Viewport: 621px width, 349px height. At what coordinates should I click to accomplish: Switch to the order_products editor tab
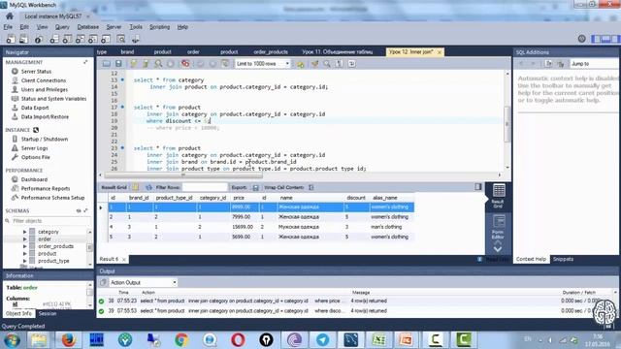click(271, 51)
